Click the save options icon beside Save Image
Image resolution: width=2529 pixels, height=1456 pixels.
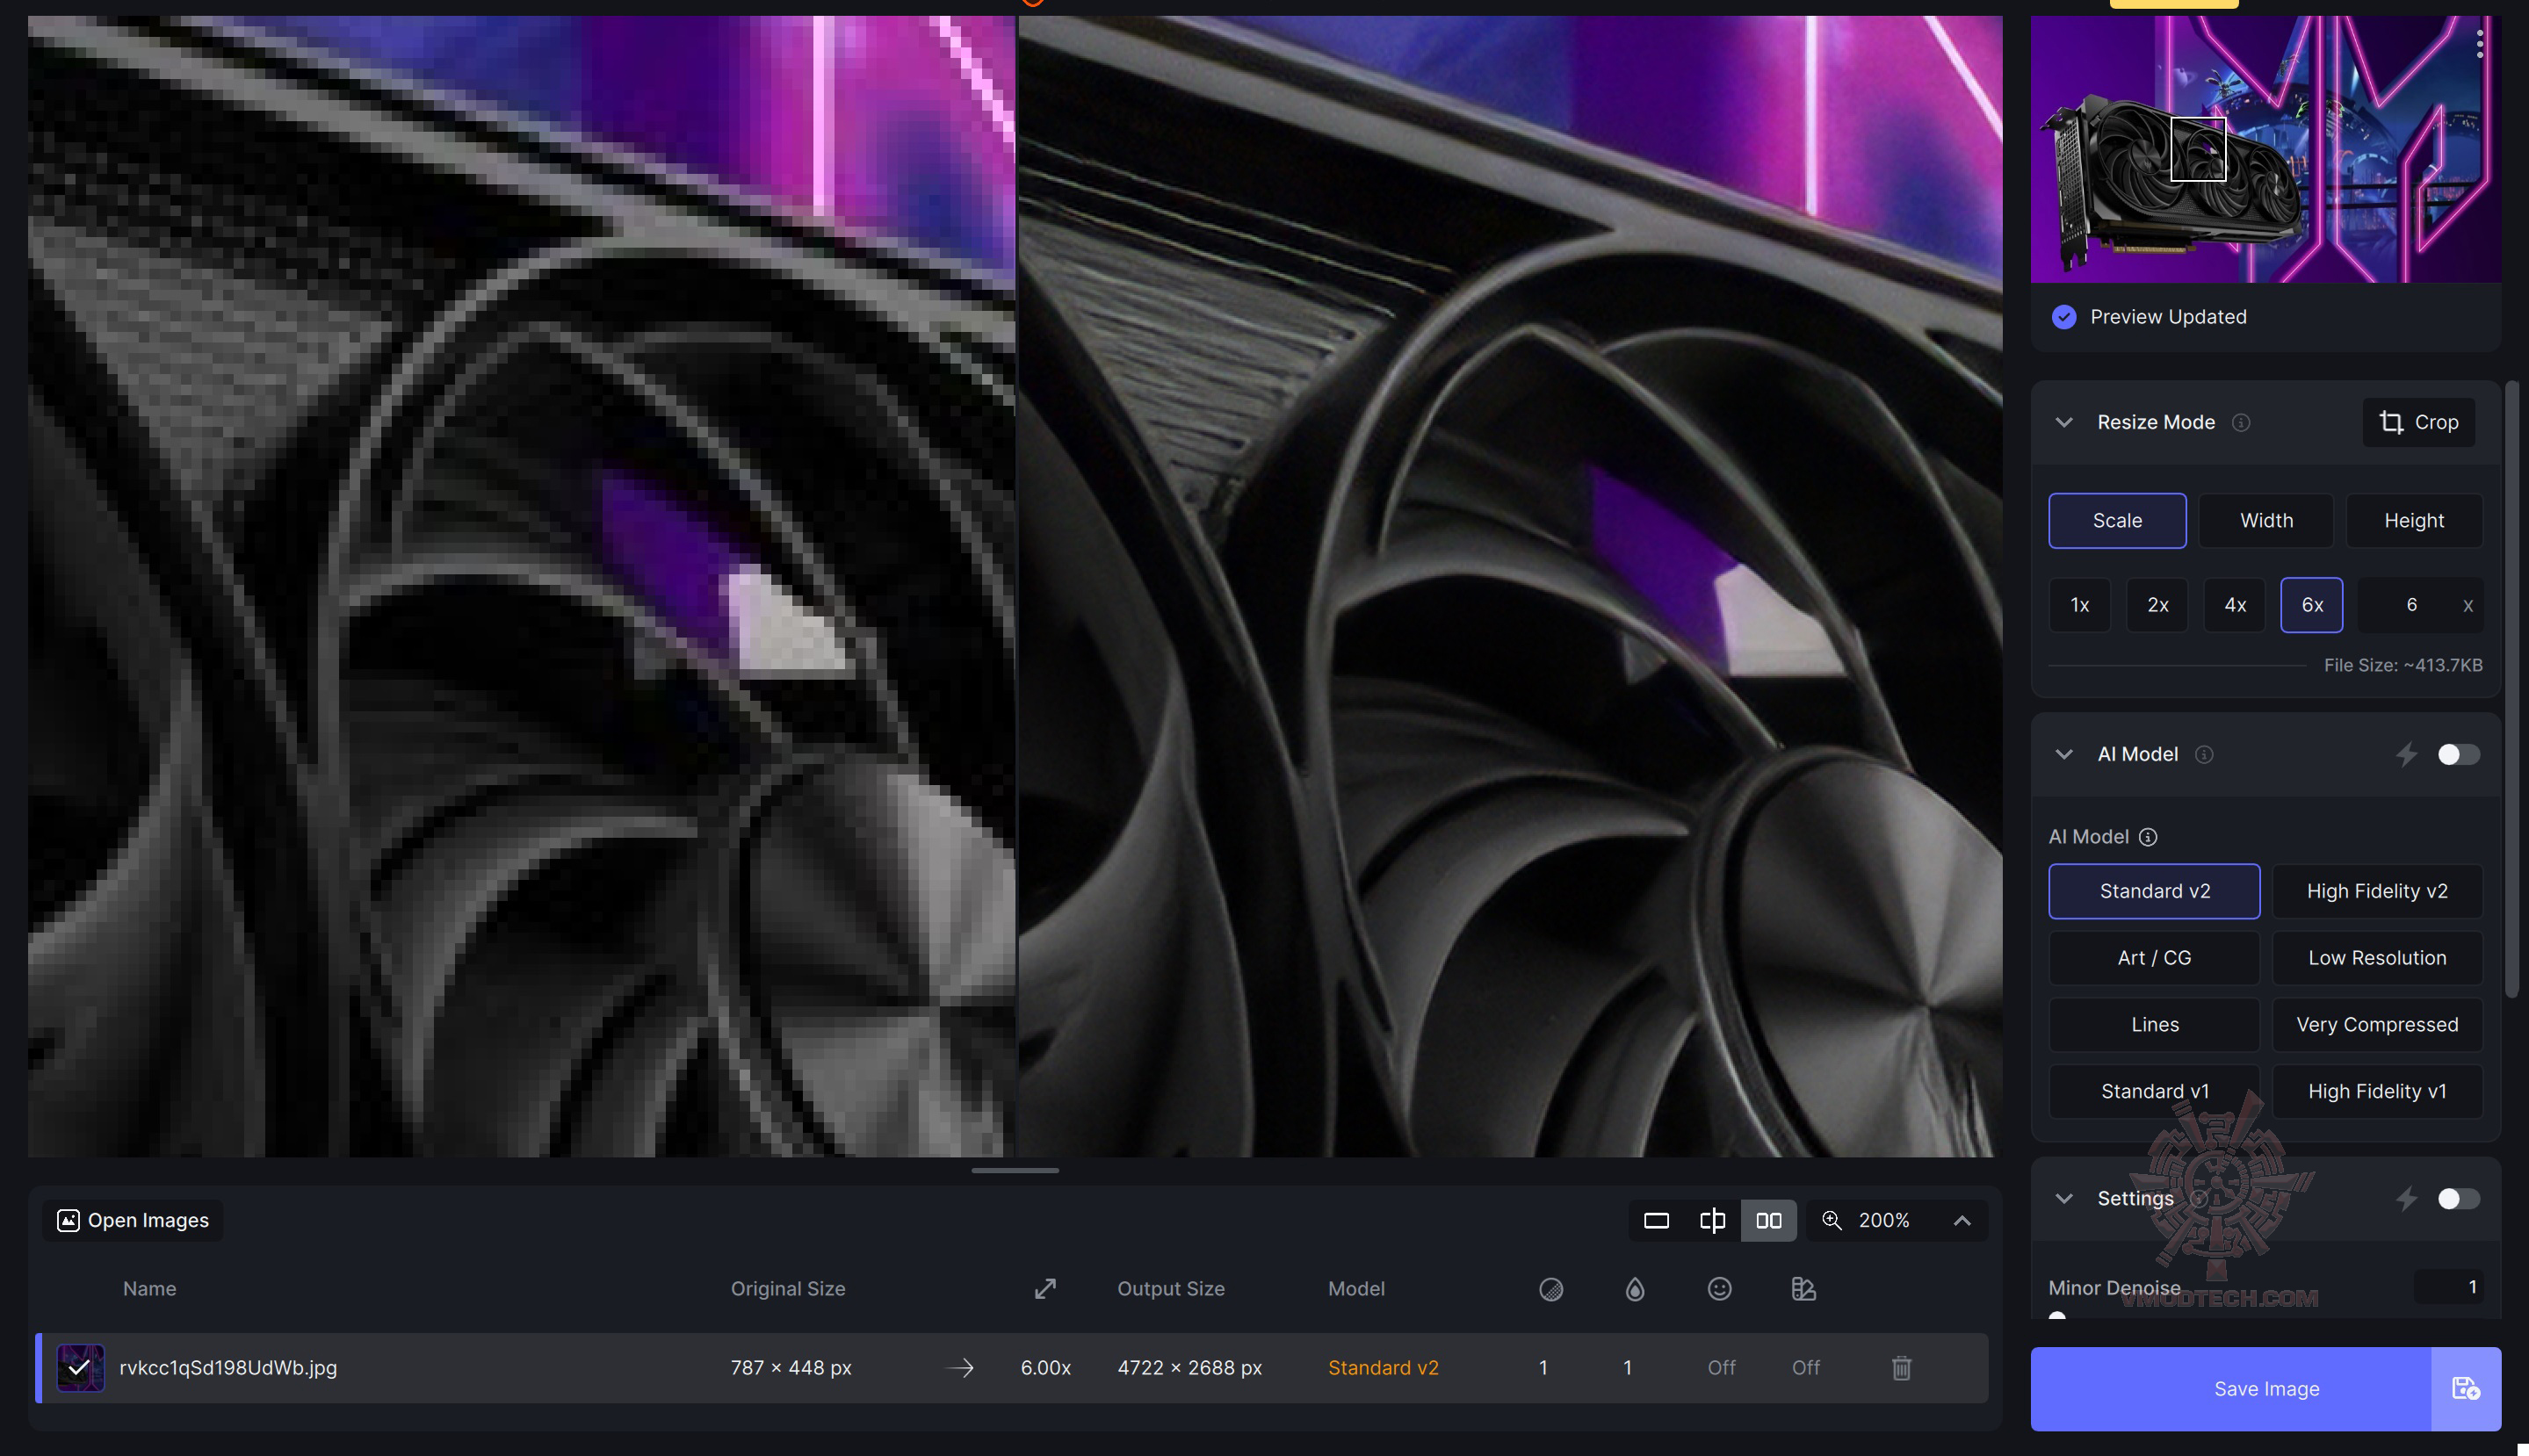point(2465,1388)
